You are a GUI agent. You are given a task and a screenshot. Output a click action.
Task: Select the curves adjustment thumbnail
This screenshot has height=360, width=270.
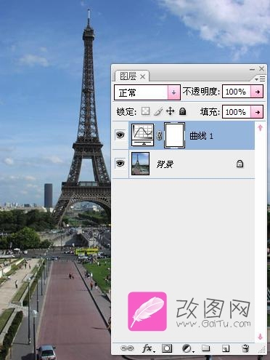(x=143, y=135)
